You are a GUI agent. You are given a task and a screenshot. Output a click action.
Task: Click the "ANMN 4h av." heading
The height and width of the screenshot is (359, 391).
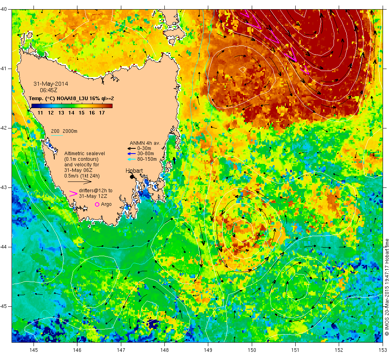coord(145,143)
